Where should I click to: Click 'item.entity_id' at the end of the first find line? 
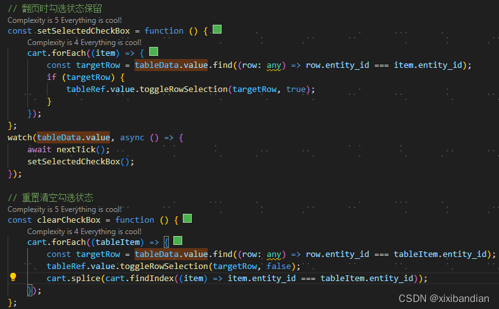(428, 65)
